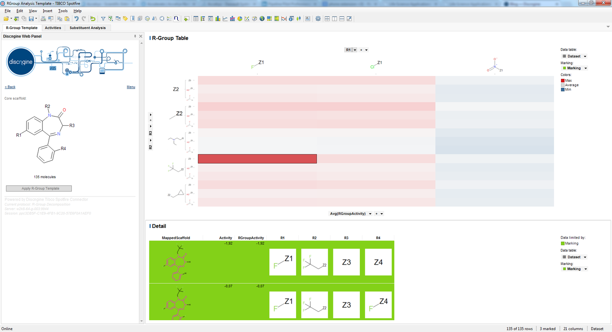Open the Edit menu
Viewport: 612px width, 332px height.
20,11
